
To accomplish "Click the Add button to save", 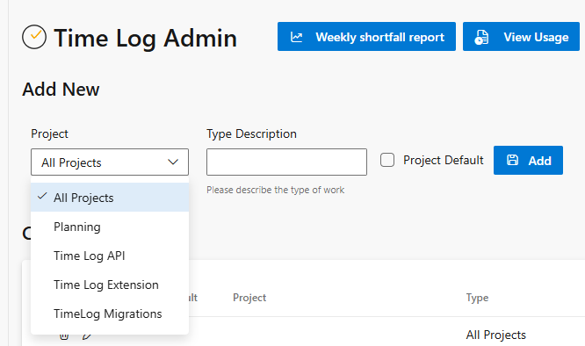I will (x=528, y=161).
